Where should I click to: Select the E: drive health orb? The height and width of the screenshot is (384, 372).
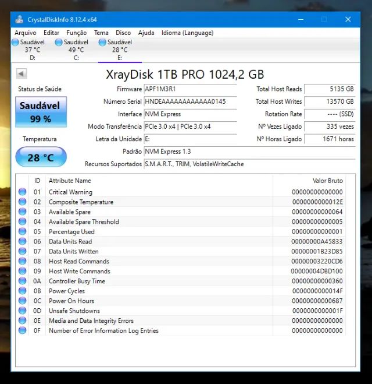[x=102, y=43]
